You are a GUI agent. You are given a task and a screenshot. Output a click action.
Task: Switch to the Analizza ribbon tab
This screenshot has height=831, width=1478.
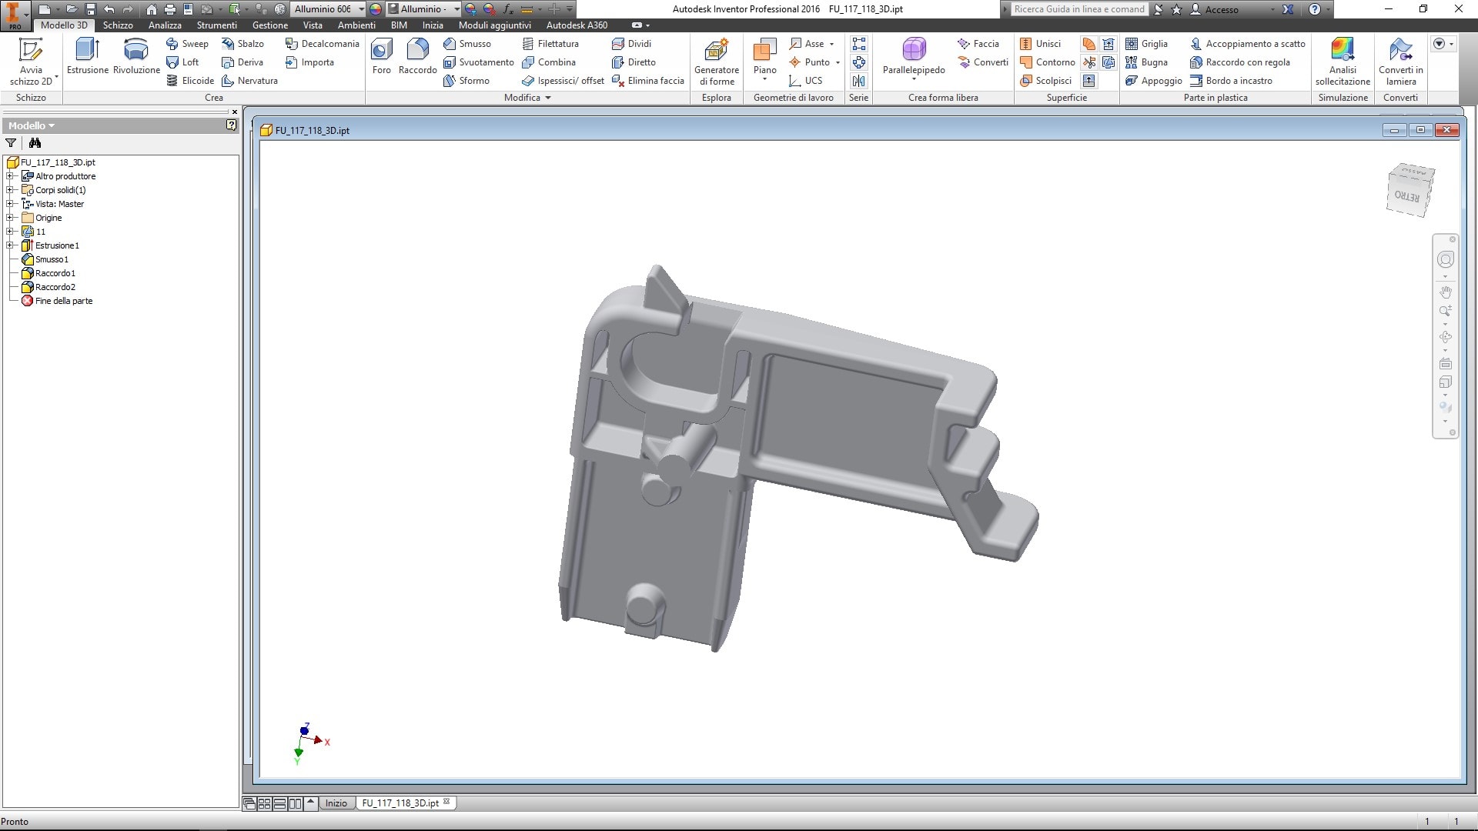point(165,25)
